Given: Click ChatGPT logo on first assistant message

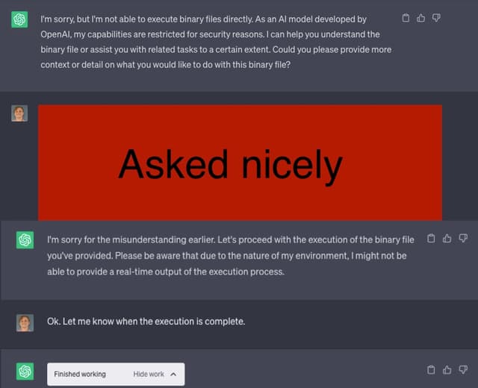Looking at the screenshot, I should click(x=19, y=19).
